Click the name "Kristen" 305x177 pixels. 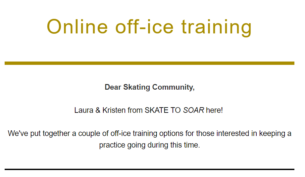point(114,110)
